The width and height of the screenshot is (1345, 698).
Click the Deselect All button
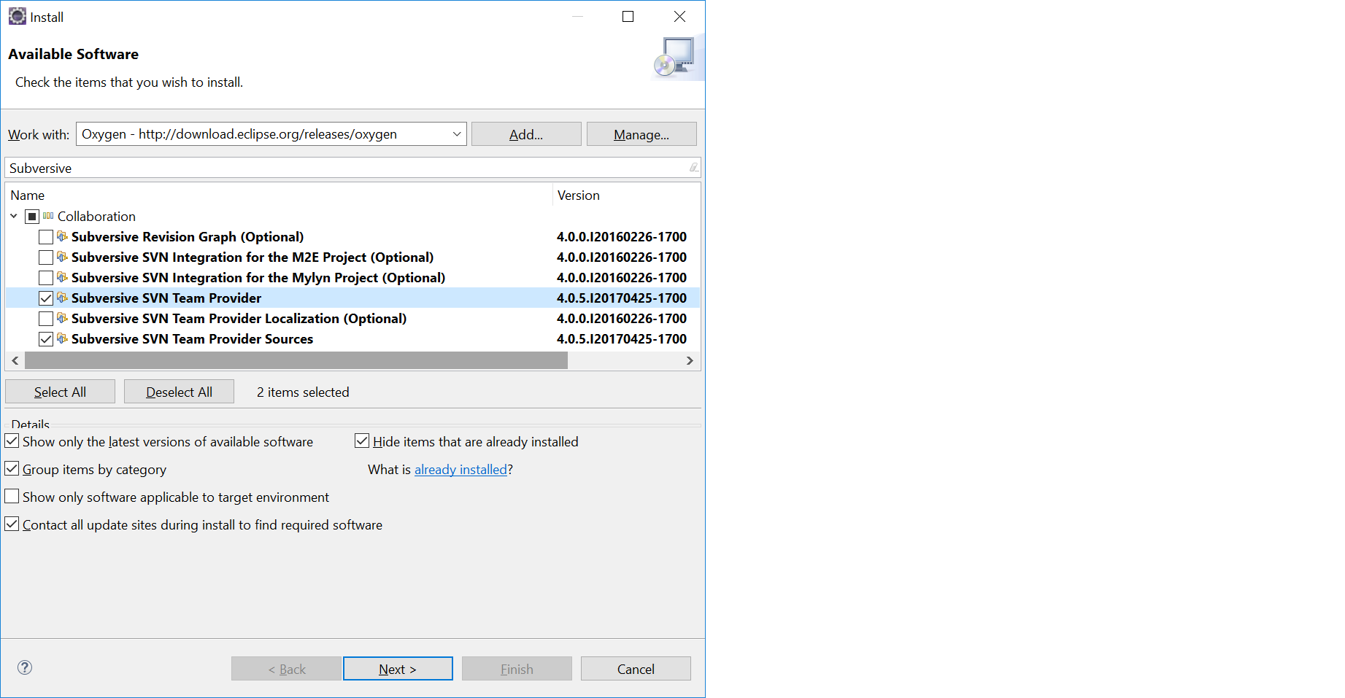(179, 392)
